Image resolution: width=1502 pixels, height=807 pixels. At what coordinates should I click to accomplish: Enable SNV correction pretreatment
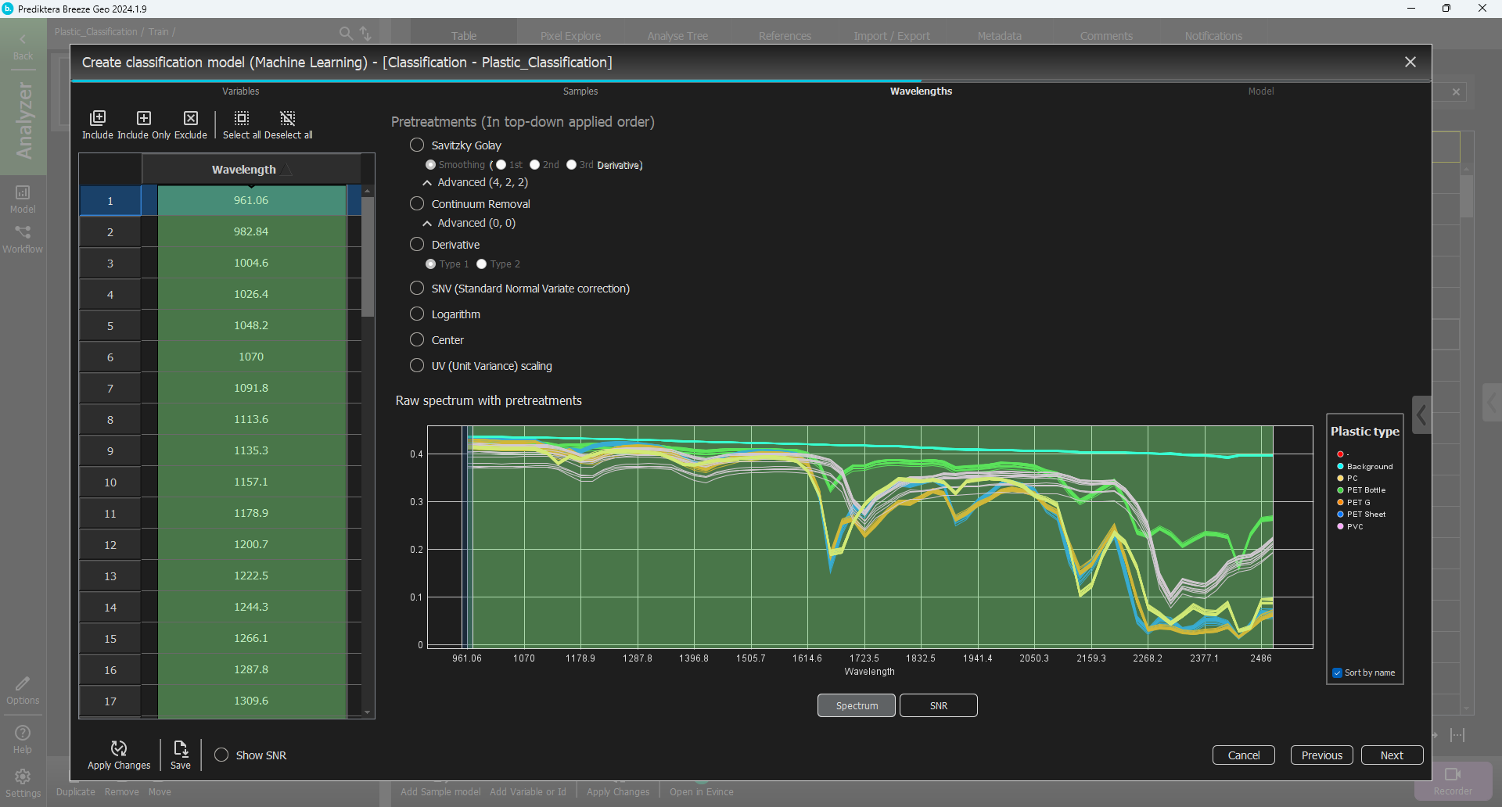tap(417, 289)
